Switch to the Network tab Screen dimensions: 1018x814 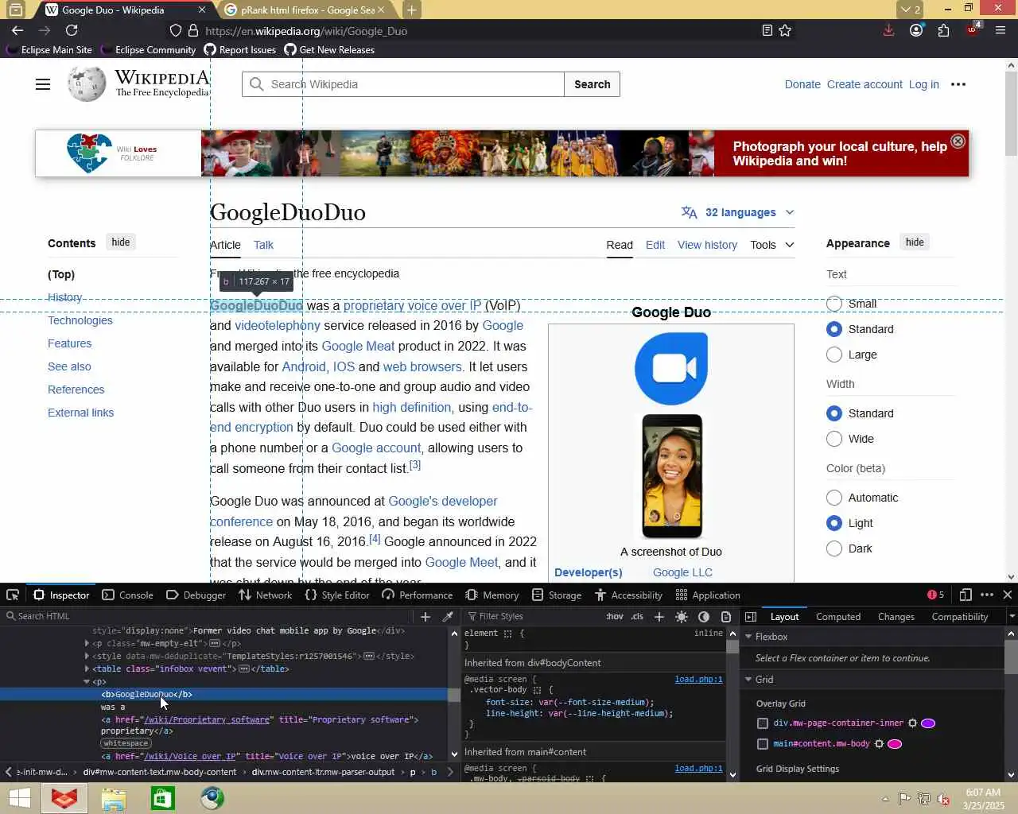tap(266, 595)
